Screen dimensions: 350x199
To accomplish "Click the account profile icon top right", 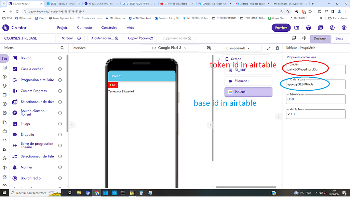I will [344, 27].
